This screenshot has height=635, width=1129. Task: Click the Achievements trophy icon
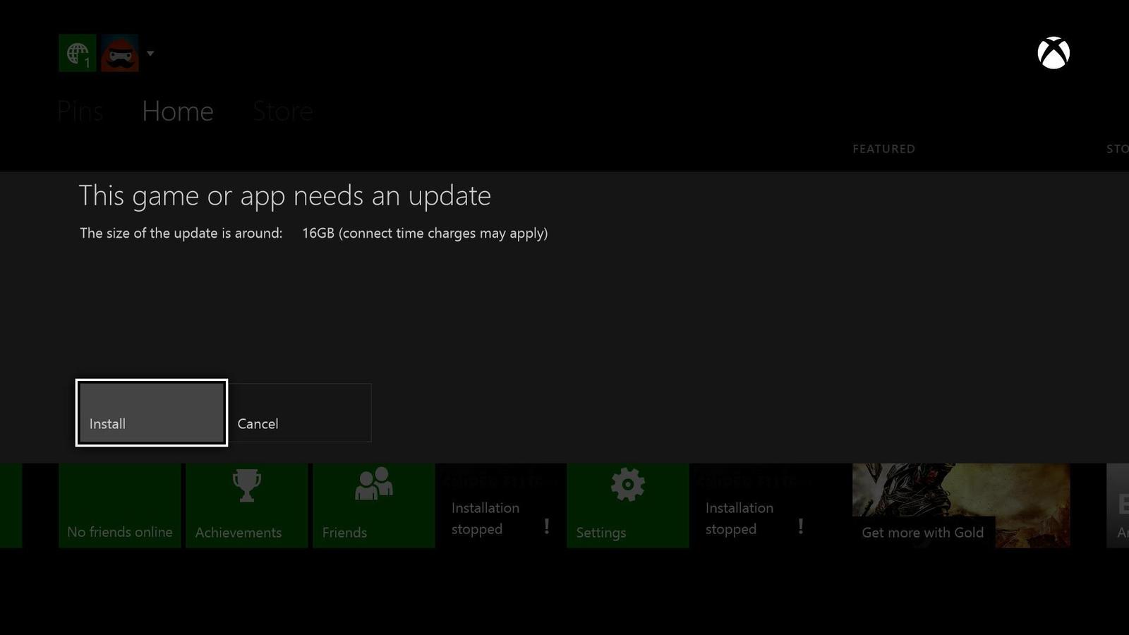[x=246, y=486]
